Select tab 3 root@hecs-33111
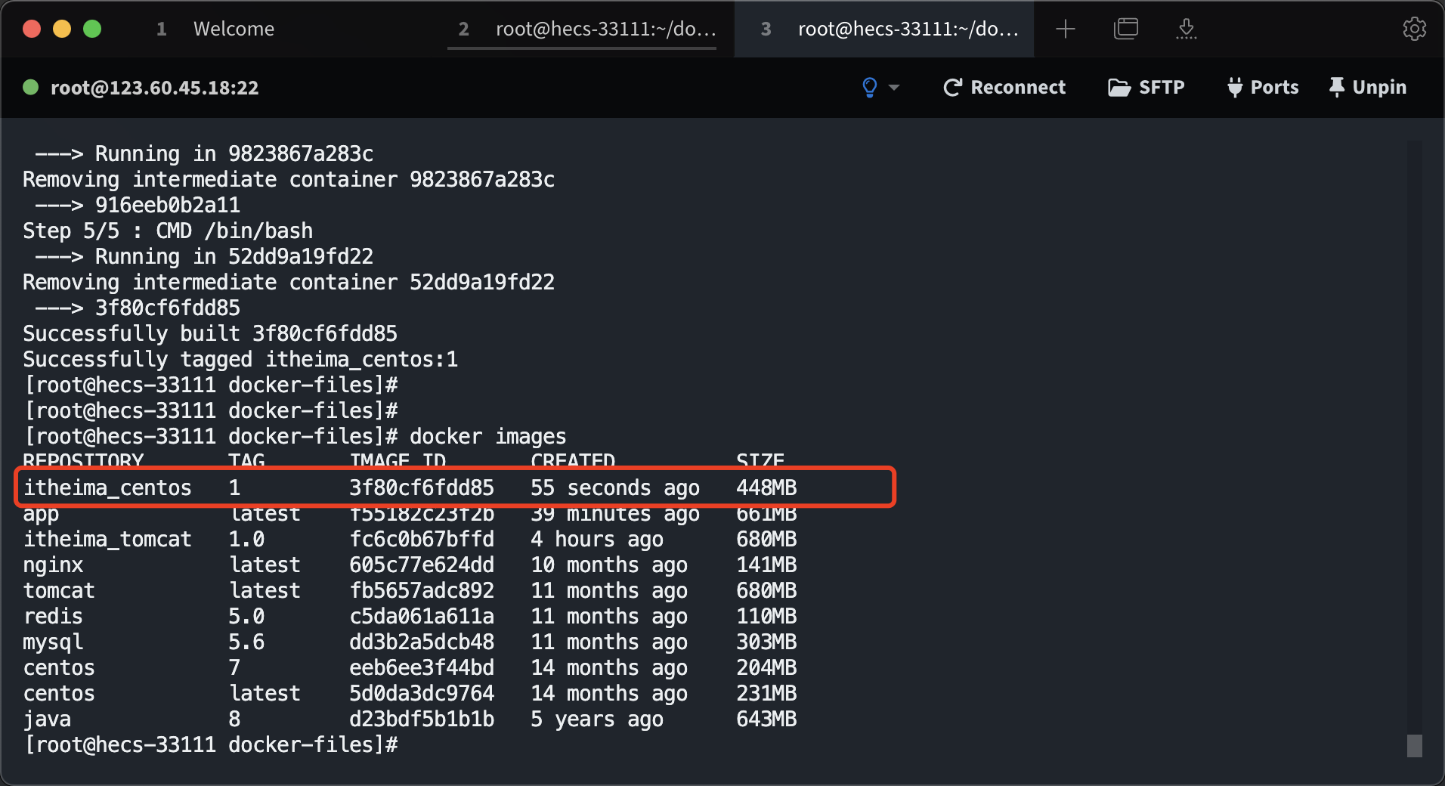Image resolution: width=1445 pixels, height=786 pixels. point(892,29)
